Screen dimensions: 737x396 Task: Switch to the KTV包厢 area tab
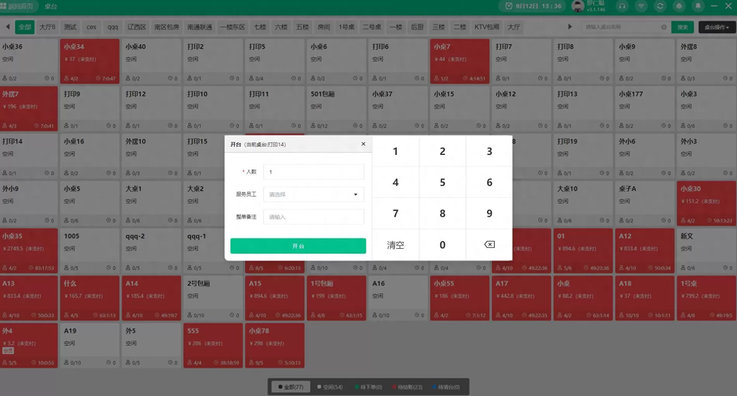tap(486, 27)
